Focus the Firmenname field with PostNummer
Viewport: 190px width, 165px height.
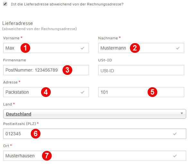point(46,70)
